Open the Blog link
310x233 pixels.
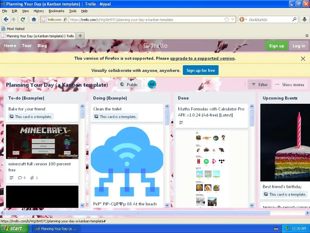(42, 46)
